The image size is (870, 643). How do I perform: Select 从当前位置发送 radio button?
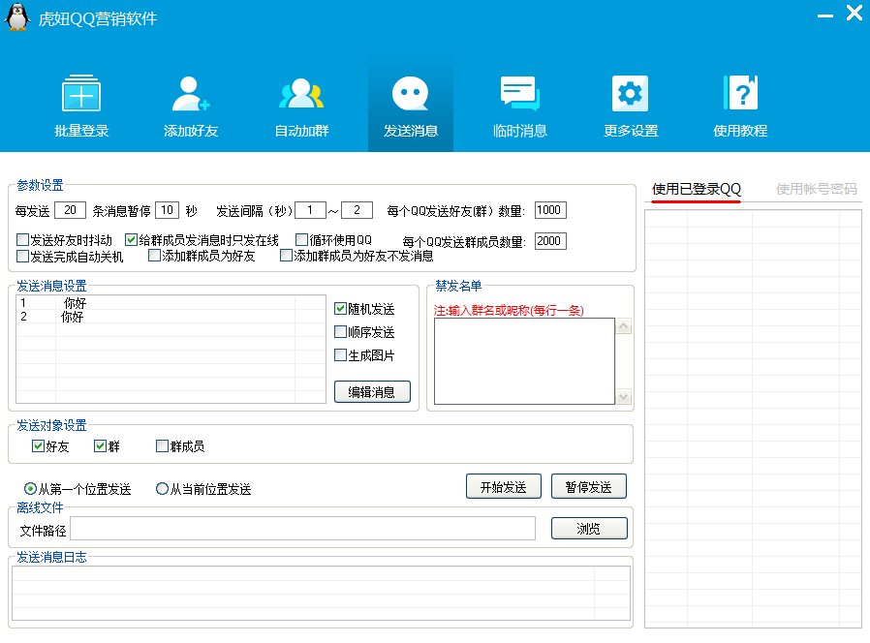click(x=162, y=489)
